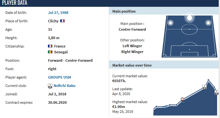Click the Senegal citizenship flag icon

(x=50, y=52)
